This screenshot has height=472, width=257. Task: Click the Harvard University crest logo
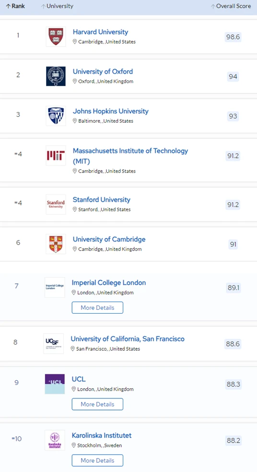(x=56, y=37)
